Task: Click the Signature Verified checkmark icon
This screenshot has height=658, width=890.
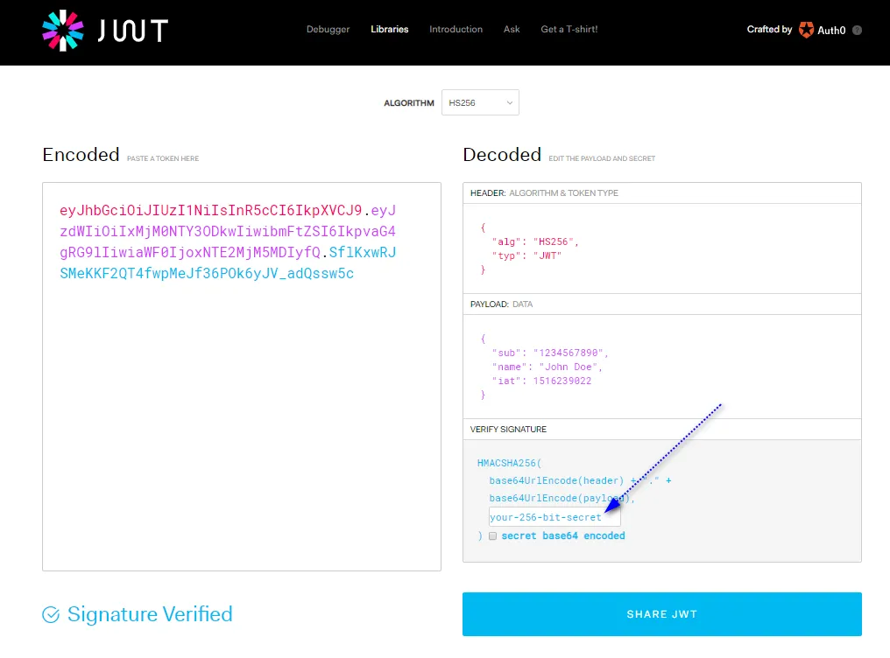Action: [x=51, y=614]
